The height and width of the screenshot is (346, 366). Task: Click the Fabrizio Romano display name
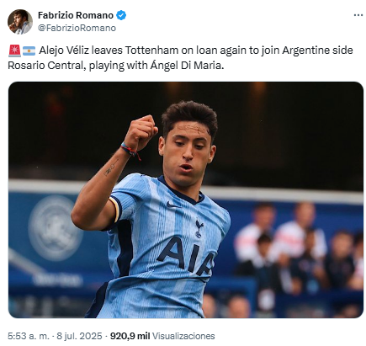point(76,15)
